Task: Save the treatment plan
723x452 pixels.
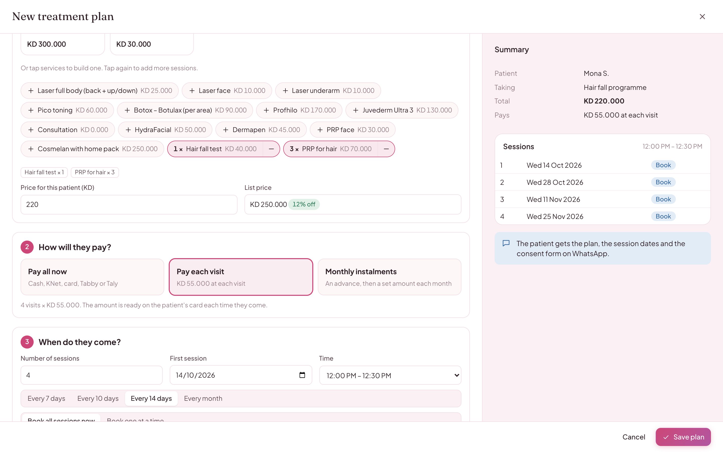Action: pos(683,437)
